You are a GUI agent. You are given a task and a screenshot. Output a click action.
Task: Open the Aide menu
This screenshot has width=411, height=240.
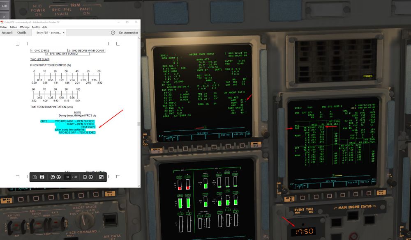coord(45,27)
